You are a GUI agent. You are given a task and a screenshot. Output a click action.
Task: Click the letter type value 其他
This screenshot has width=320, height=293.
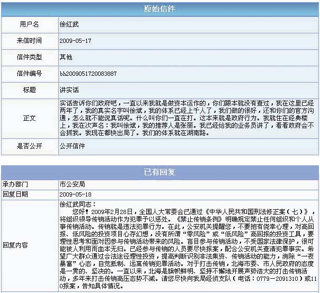pos(66,57)
